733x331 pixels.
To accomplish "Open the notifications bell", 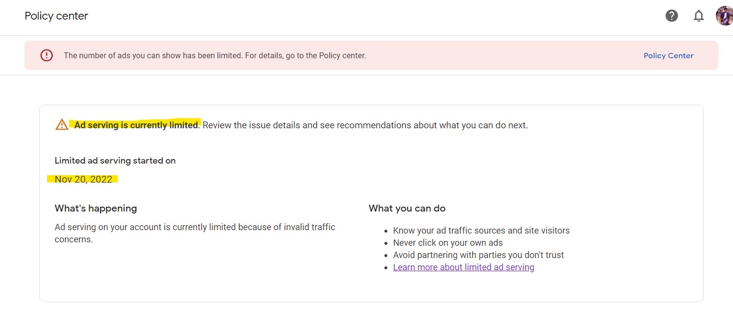I will tap(699, 16).
